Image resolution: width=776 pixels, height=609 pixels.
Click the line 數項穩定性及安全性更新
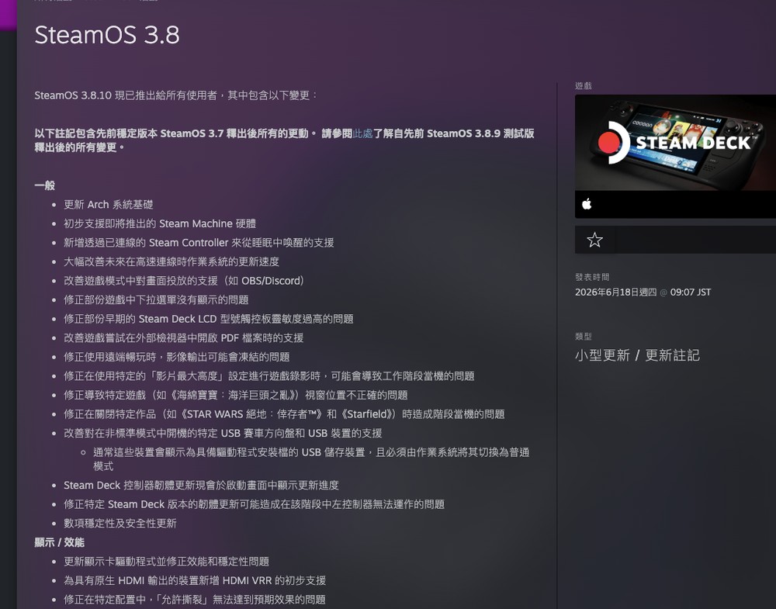[x=120, y=524]
